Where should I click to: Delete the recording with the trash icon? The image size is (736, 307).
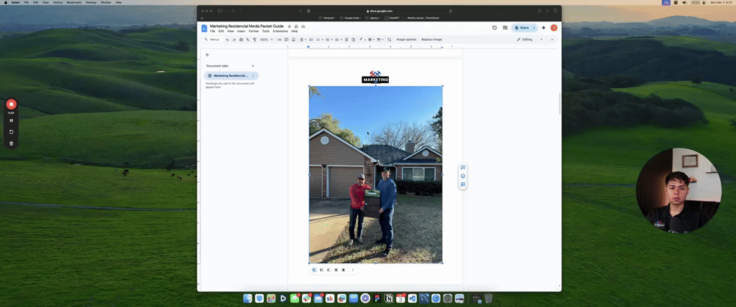(x=11, y=143)
